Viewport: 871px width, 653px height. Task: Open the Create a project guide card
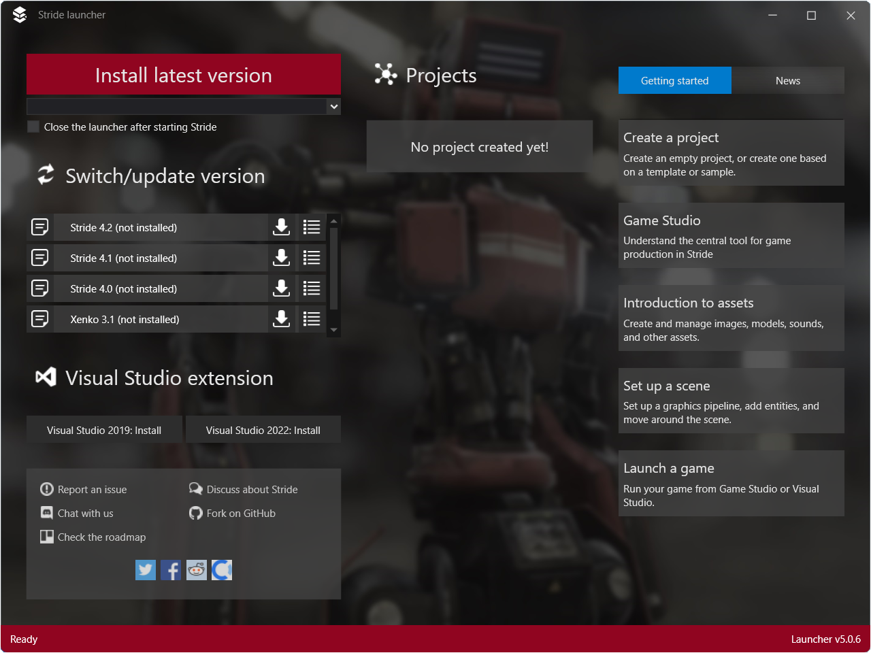(x=732, y=153)
